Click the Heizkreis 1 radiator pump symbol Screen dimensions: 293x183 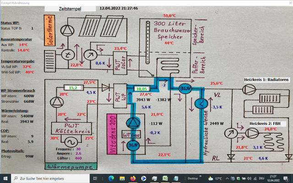249,90
